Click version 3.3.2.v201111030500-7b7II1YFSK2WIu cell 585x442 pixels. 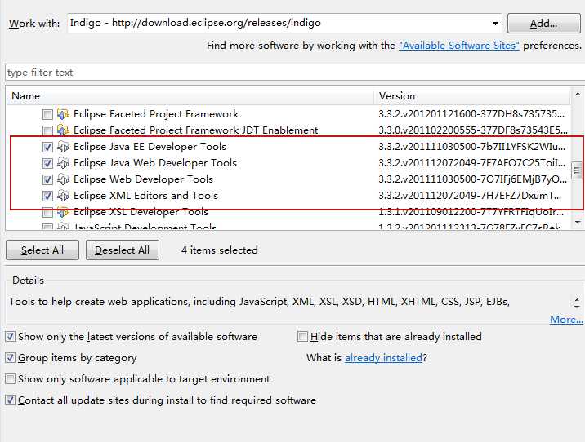click(472, 147)
